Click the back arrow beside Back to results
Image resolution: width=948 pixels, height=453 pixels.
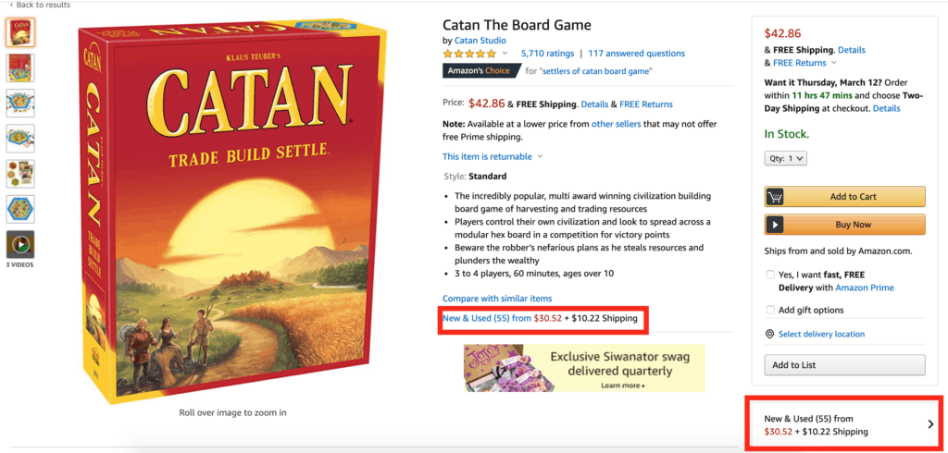(x=9, y=5)
